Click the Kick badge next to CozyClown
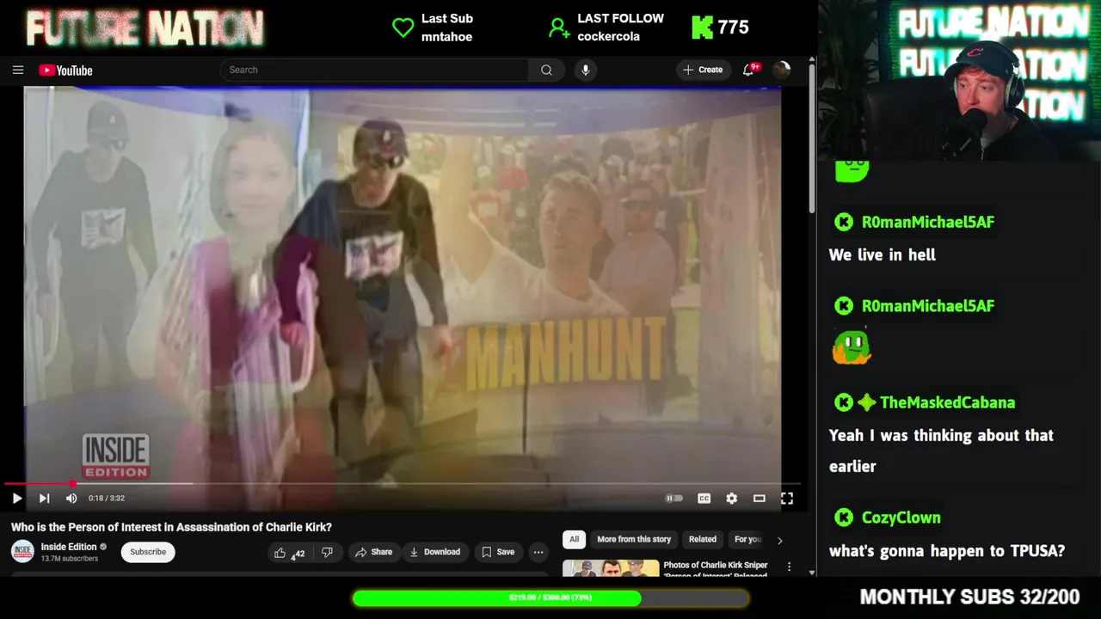 point(843,518)
